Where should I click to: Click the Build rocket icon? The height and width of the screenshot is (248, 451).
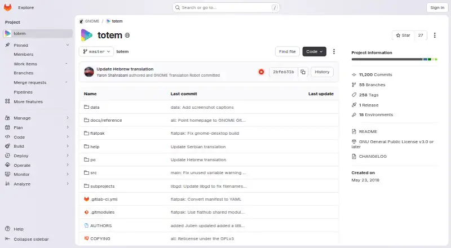pos(7,146)
